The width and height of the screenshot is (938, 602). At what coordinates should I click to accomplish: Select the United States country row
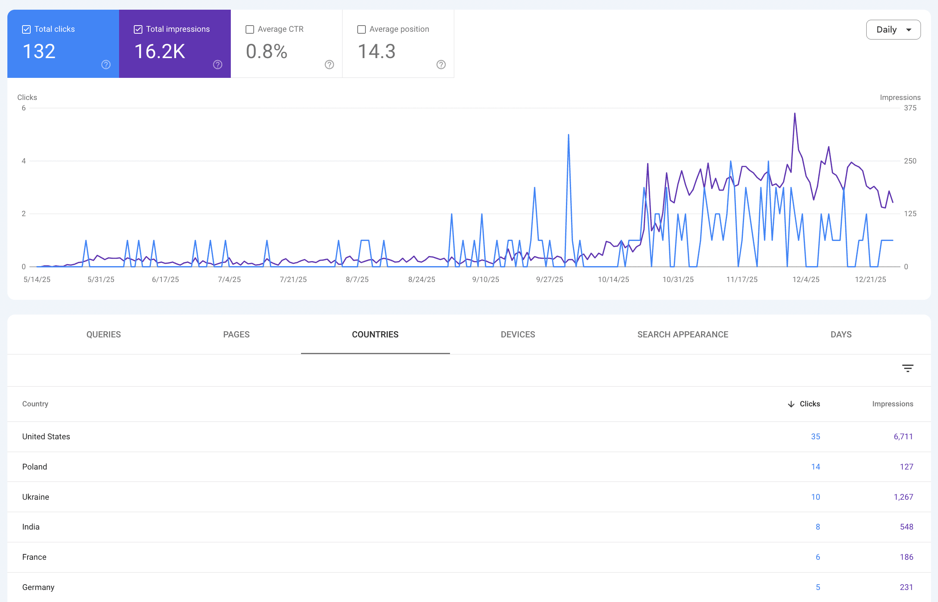(46, 436)
